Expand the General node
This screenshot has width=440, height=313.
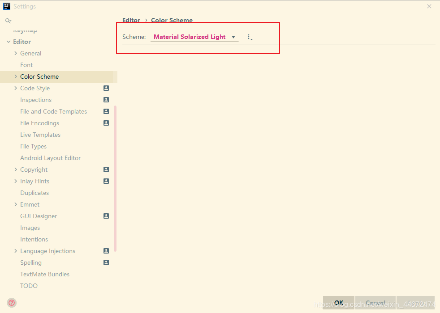pos(16,53)
